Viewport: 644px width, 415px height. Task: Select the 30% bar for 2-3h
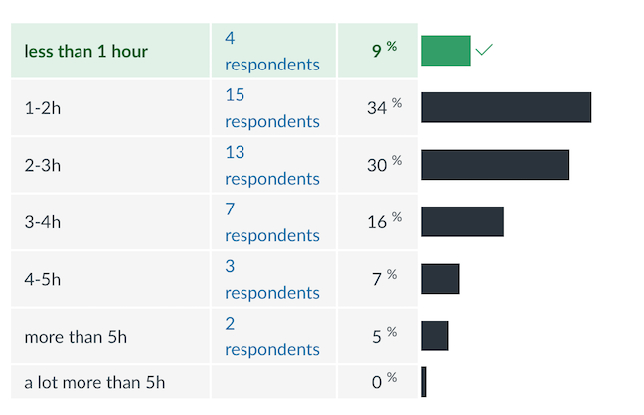tap(495, 165)
